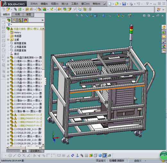
Task: Expand the 推车<1> component node
Action: (x=8, y=61)
